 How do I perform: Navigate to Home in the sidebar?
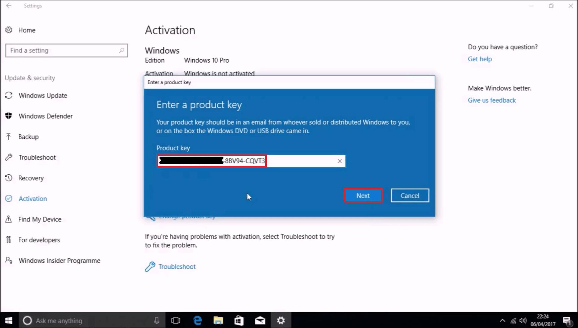[26, 30]
